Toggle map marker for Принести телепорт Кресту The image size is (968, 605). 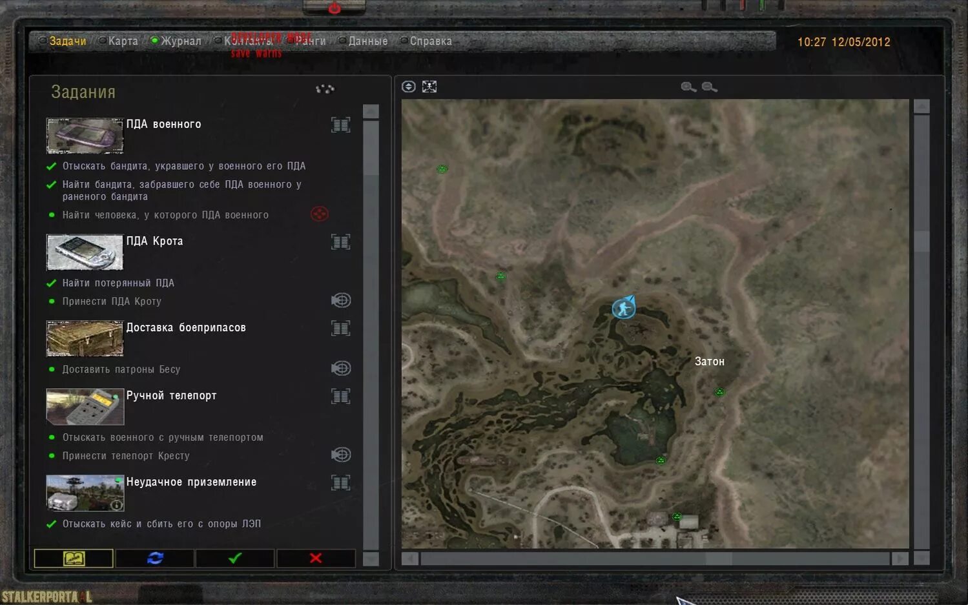(x=341, y=455)
